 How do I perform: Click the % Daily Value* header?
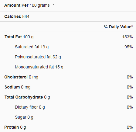(118, 27)
